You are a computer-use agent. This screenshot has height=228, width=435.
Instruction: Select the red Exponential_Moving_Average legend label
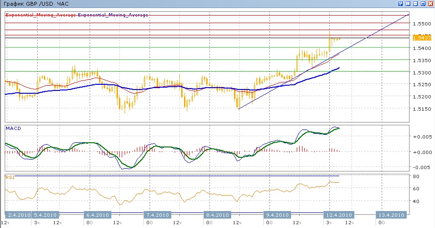[41, 15]
